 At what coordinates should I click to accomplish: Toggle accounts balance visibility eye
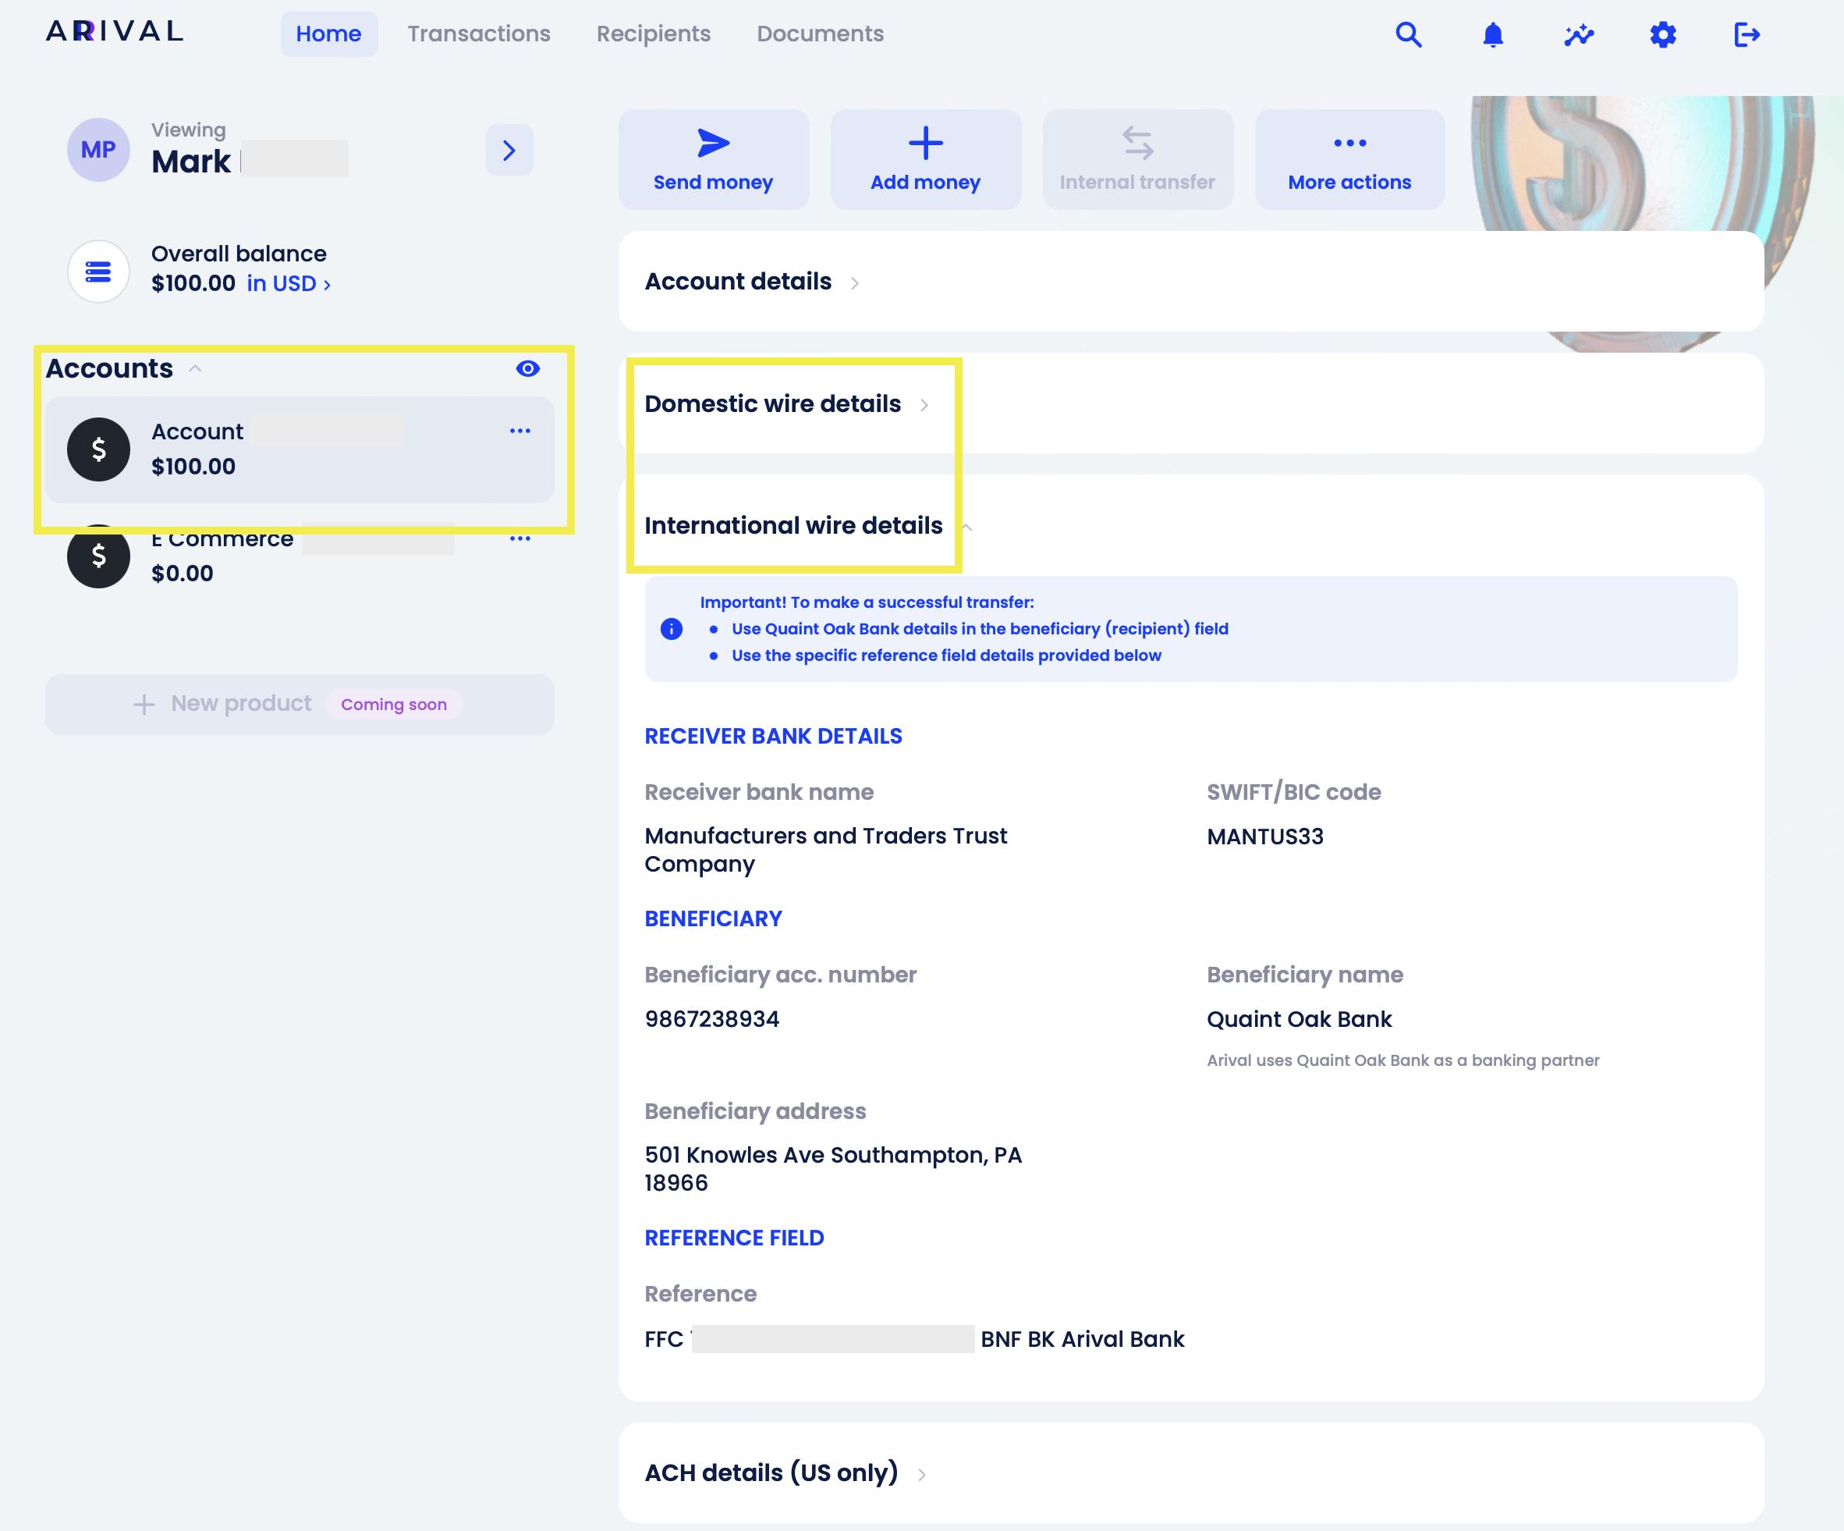(x=528, y=369)
